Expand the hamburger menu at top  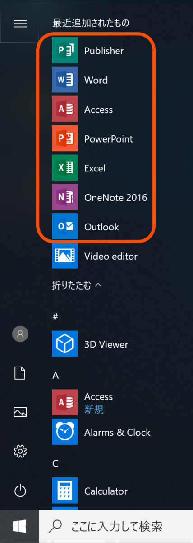20,24
